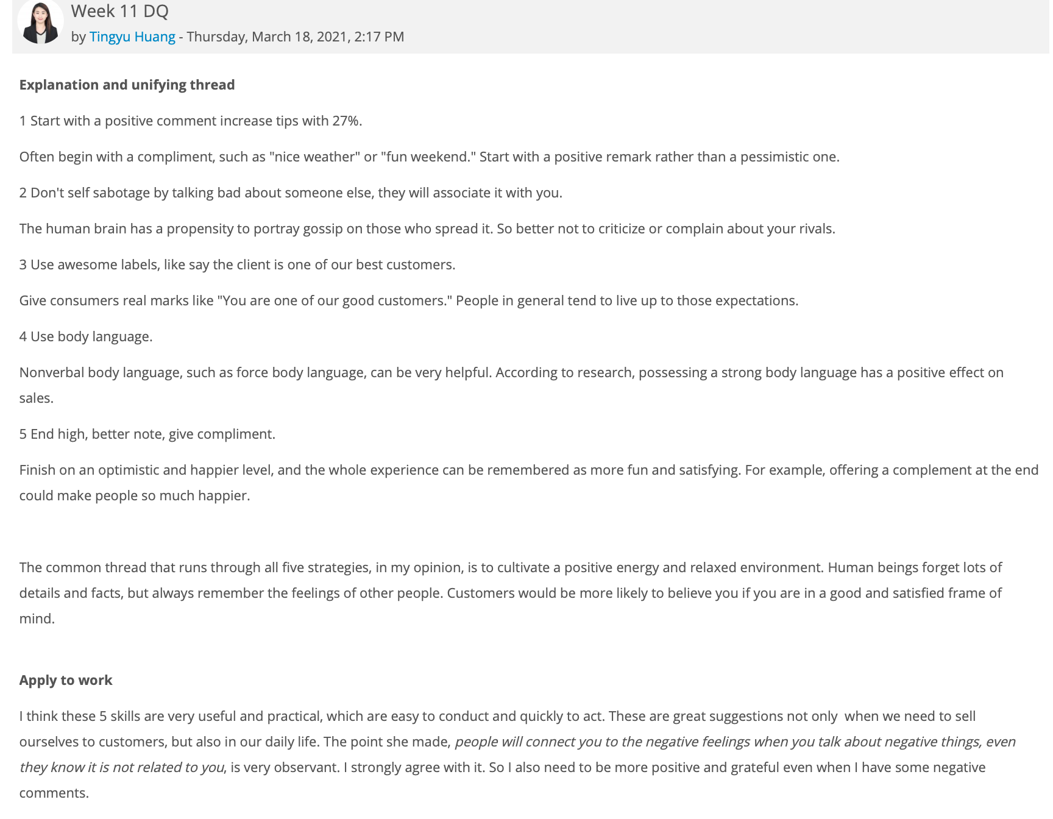Image resolution: width=1053 pixels, height=819 pixels.
Task: Click the Thursday, March 18, 2021 timestamp
Action: (x=296, y=37)
